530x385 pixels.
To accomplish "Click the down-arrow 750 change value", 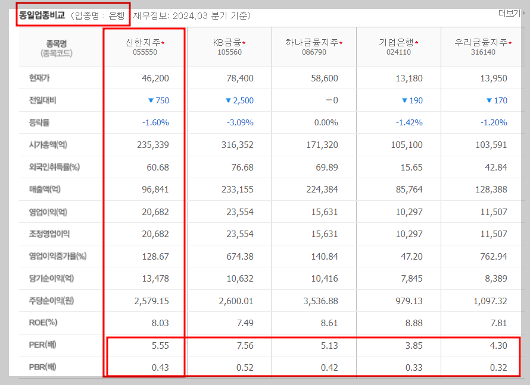I will click(158, 100).
